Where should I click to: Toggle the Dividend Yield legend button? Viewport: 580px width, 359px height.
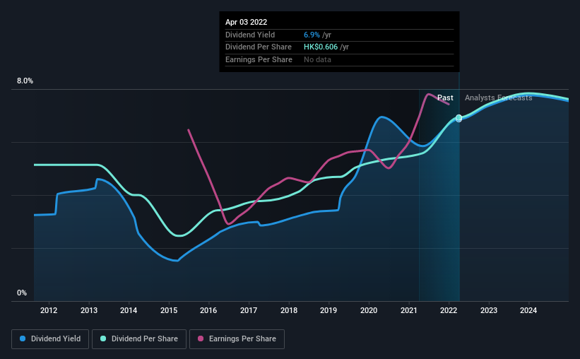(x=50, y=339)
